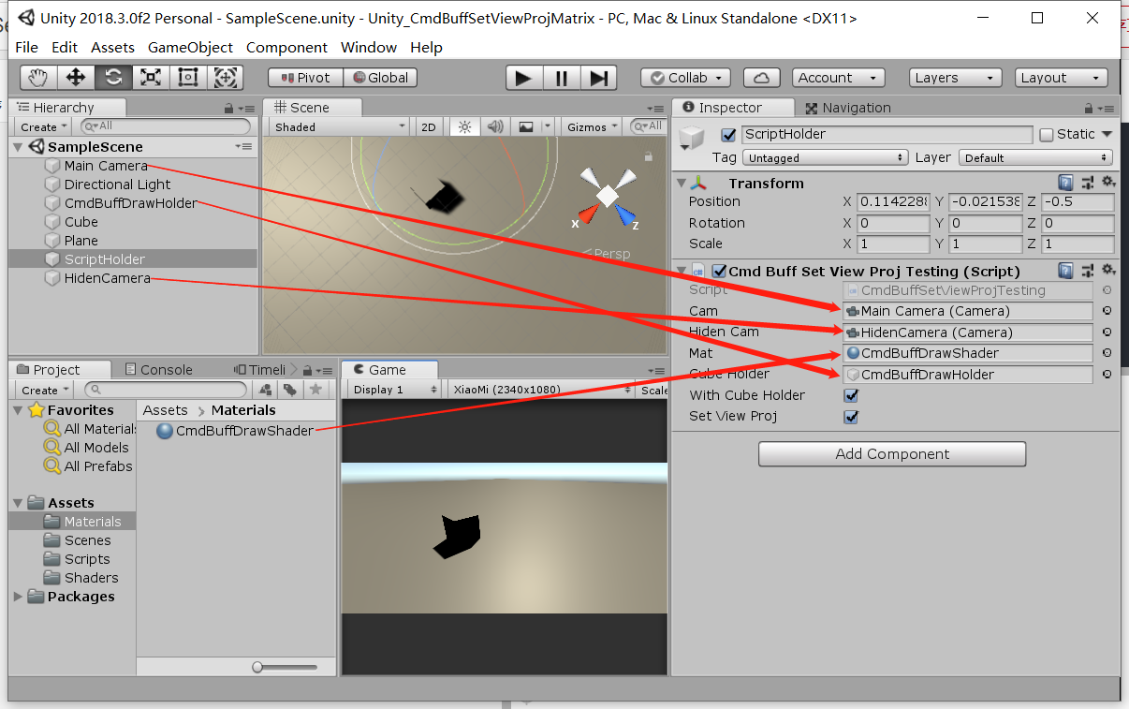
Task: Click object picker beside CmdBuffDrawHolder field
Action: 1107,375
